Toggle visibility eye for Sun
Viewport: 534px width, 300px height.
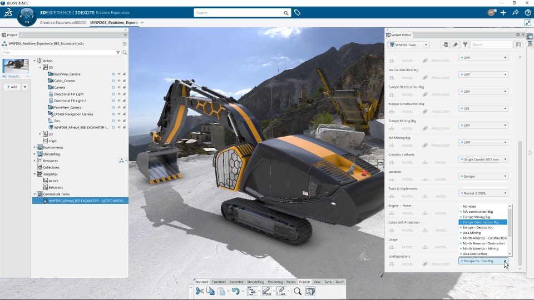coord(119,121)
